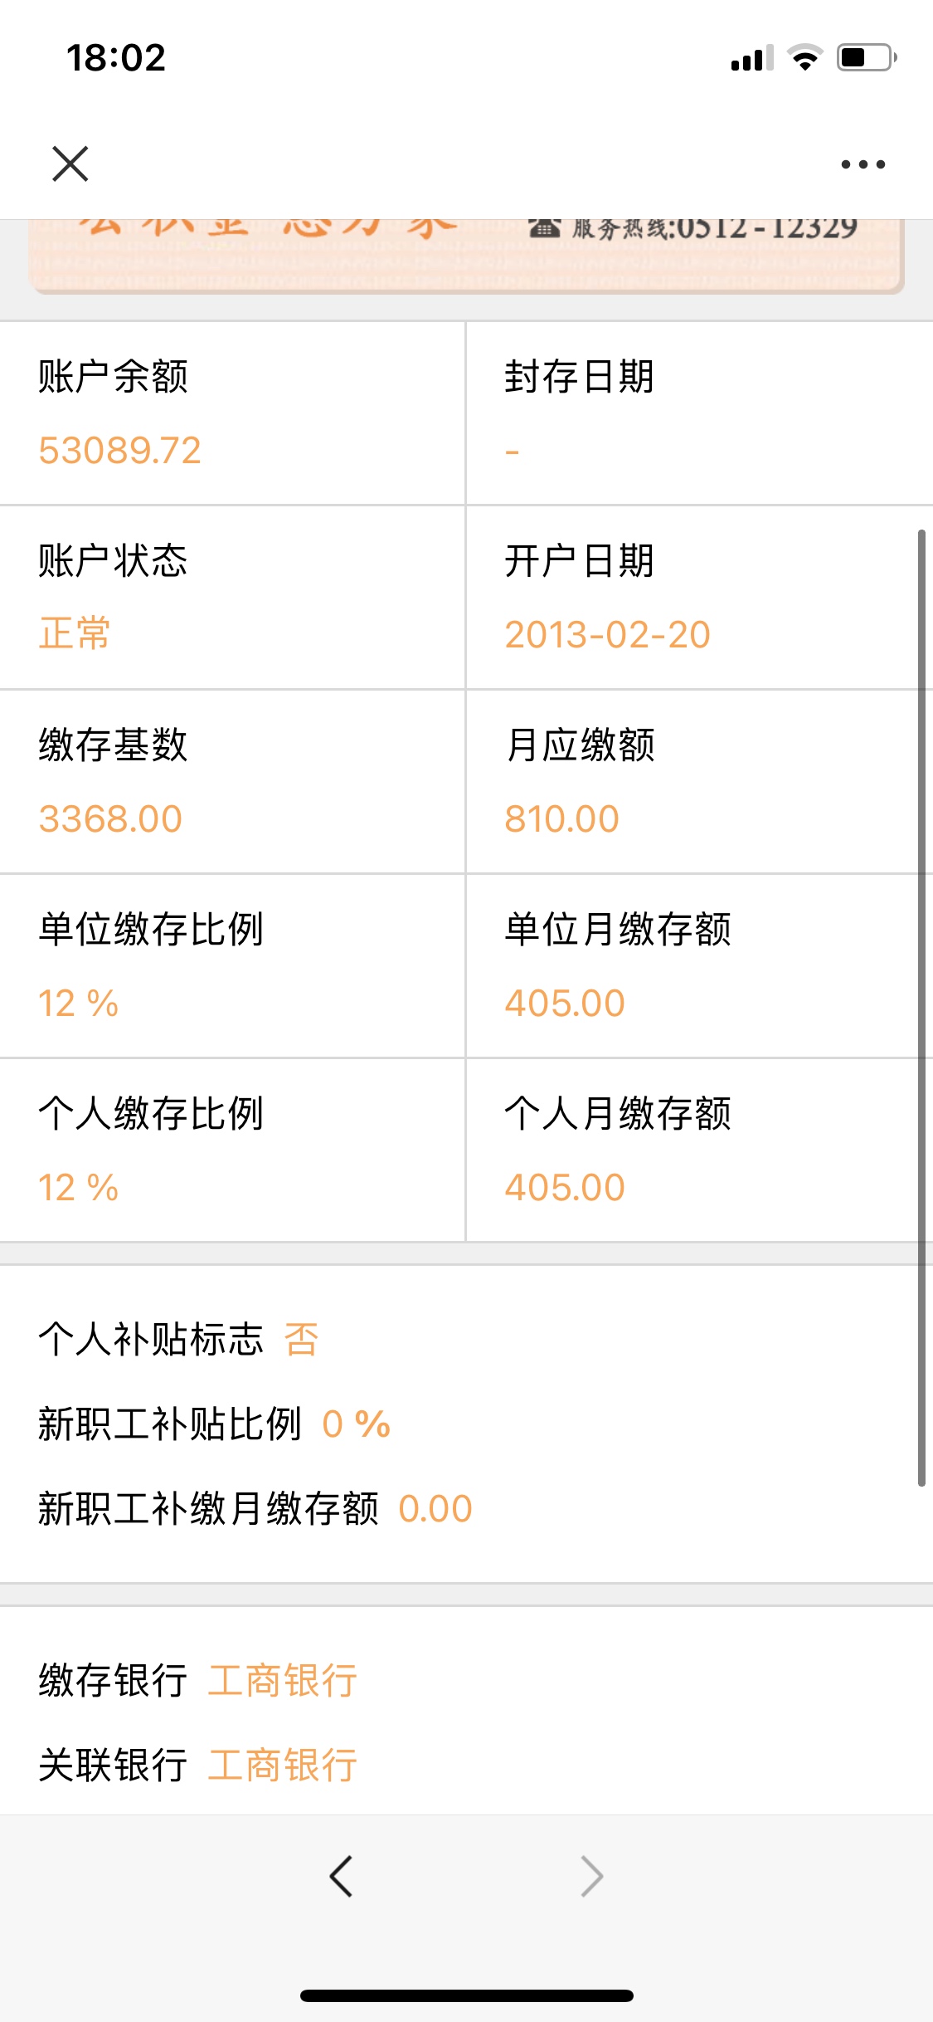Close the page with the X icon

click(70, 164)
